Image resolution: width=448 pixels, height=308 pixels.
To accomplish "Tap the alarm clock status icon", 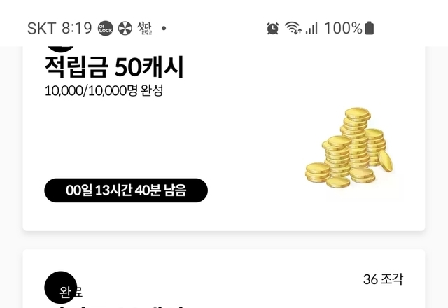I will tap(272, 28).
